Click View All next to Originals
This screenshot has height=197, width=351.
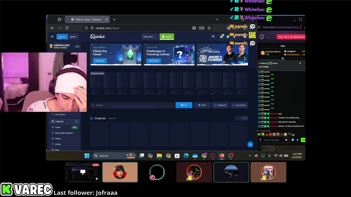(x=112, y=118)
